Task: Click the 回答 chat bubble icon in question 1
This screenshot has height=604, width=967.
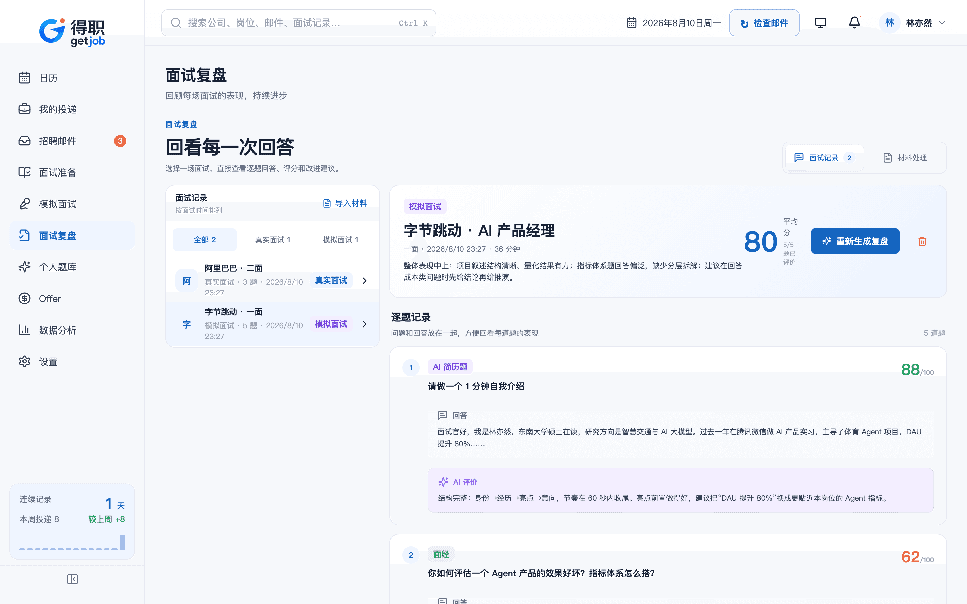Action: [x=442, y=415]
